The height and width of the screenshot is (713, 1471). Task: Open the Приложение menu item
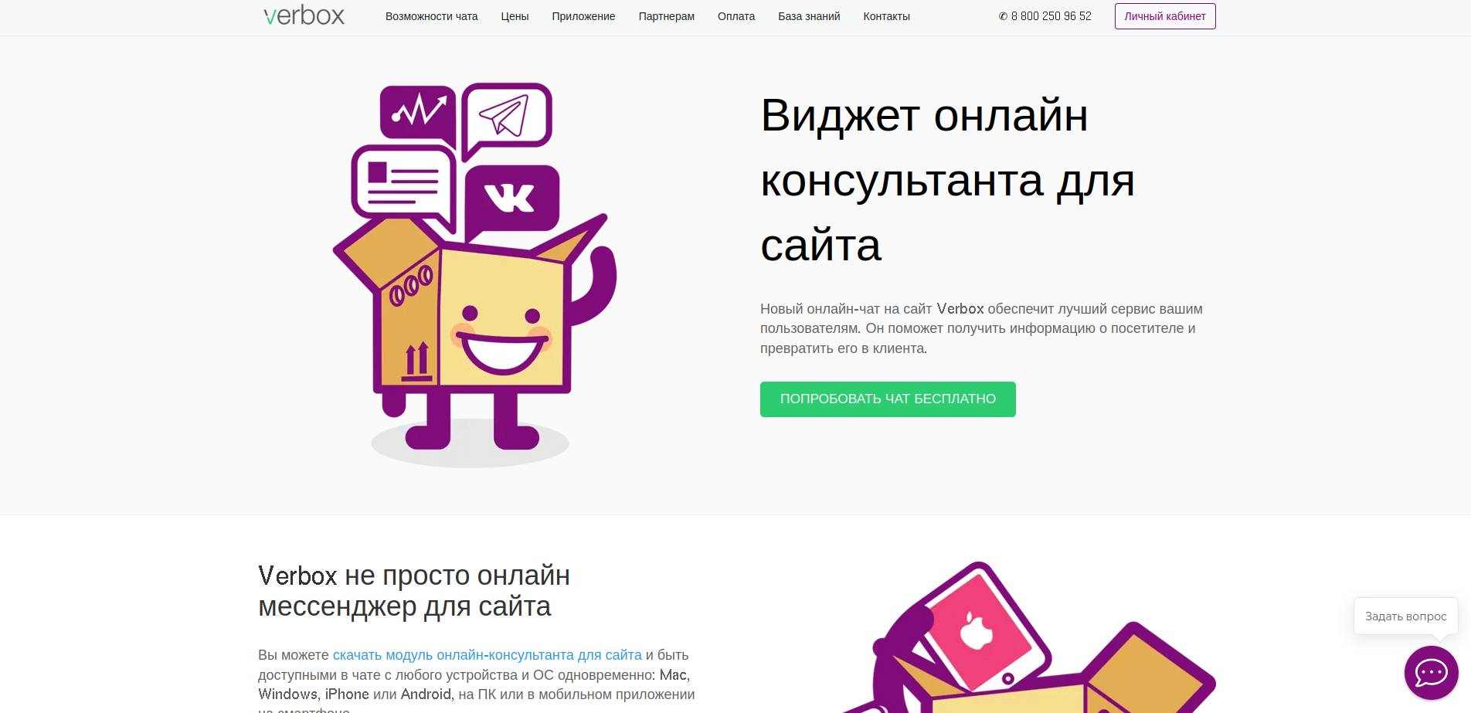583,16
